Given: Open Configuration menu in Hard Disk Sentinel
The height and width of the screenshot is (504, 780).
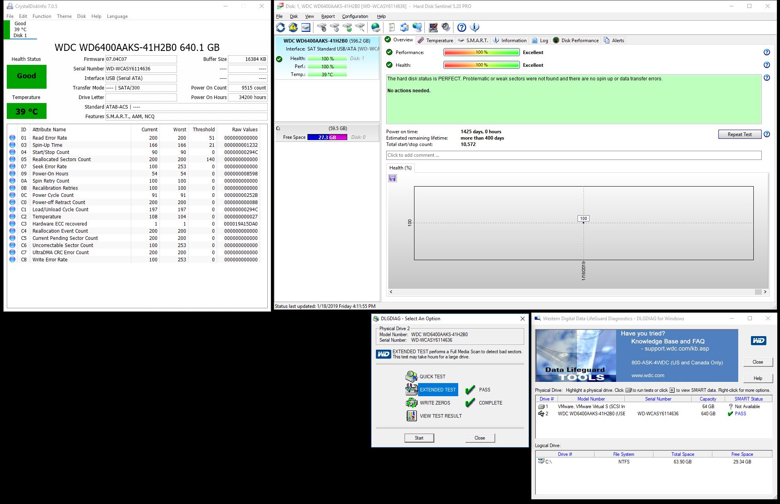Looking at the screenshot, I should (x=355, y=16).
